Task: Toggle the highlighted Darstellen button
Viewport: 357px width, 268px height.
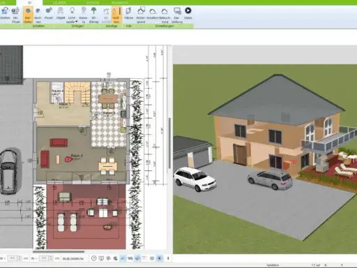Action: [x=28, y=15]
